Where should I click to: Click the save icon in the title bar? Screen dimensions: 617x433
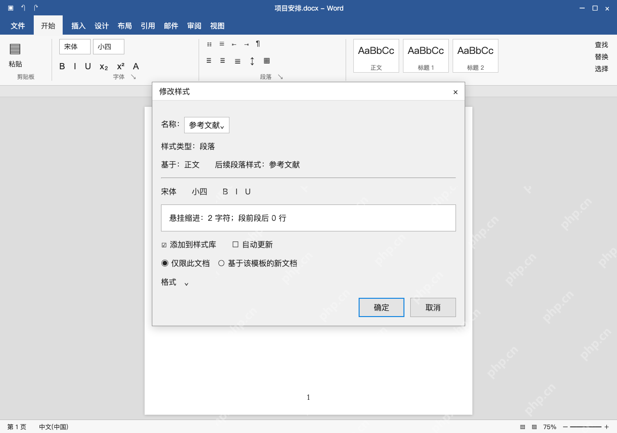click(11, 8)
